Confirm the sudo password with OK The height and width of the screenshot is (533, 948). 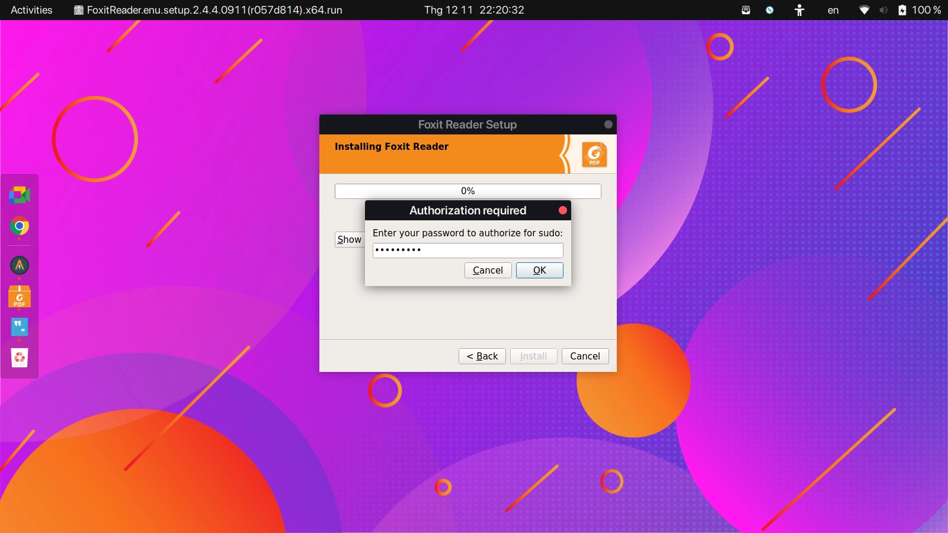click(540, 270)
